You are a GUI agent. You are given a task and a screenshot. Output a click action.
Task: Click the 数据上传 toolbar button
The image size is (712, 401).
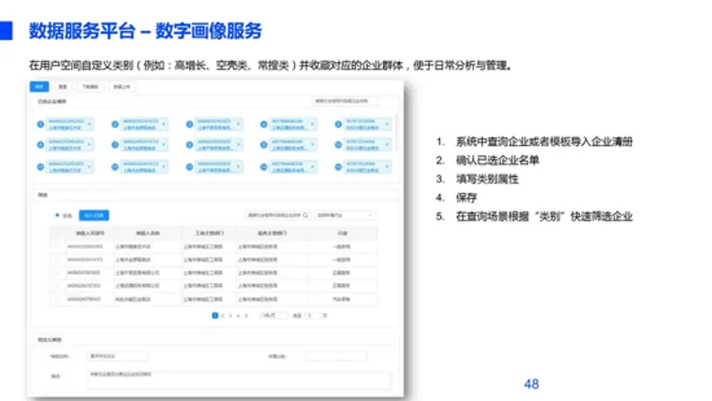(x=121, y=87)
